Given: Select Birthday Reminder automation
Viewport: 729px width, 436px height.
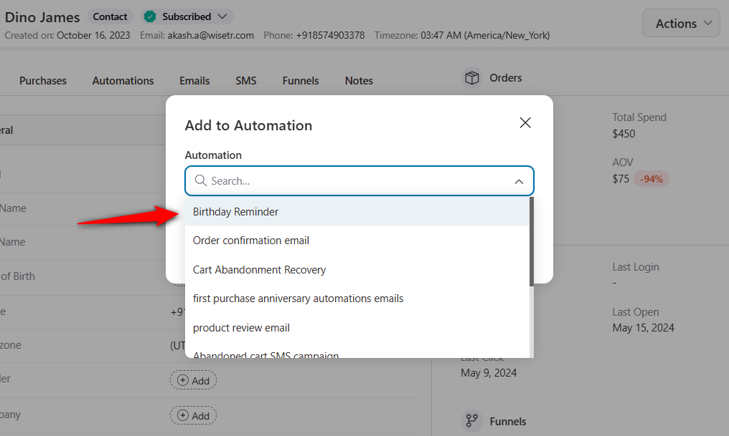Looking at the screenshot, I should pos(357,211).
